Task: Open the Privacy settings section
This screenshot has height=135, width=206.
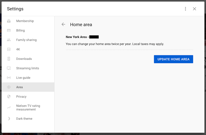Action: tap(28, 97)
